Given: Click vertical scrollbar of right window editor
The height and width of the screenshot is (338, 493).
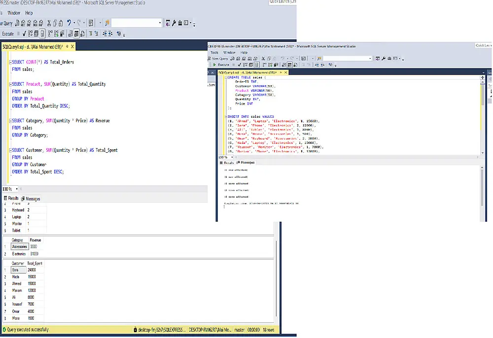Looking at the screenshot, I should (x=482, y=115).
